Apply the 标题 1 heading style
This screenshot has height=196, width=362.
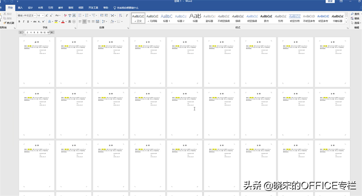tap(167, 18)
